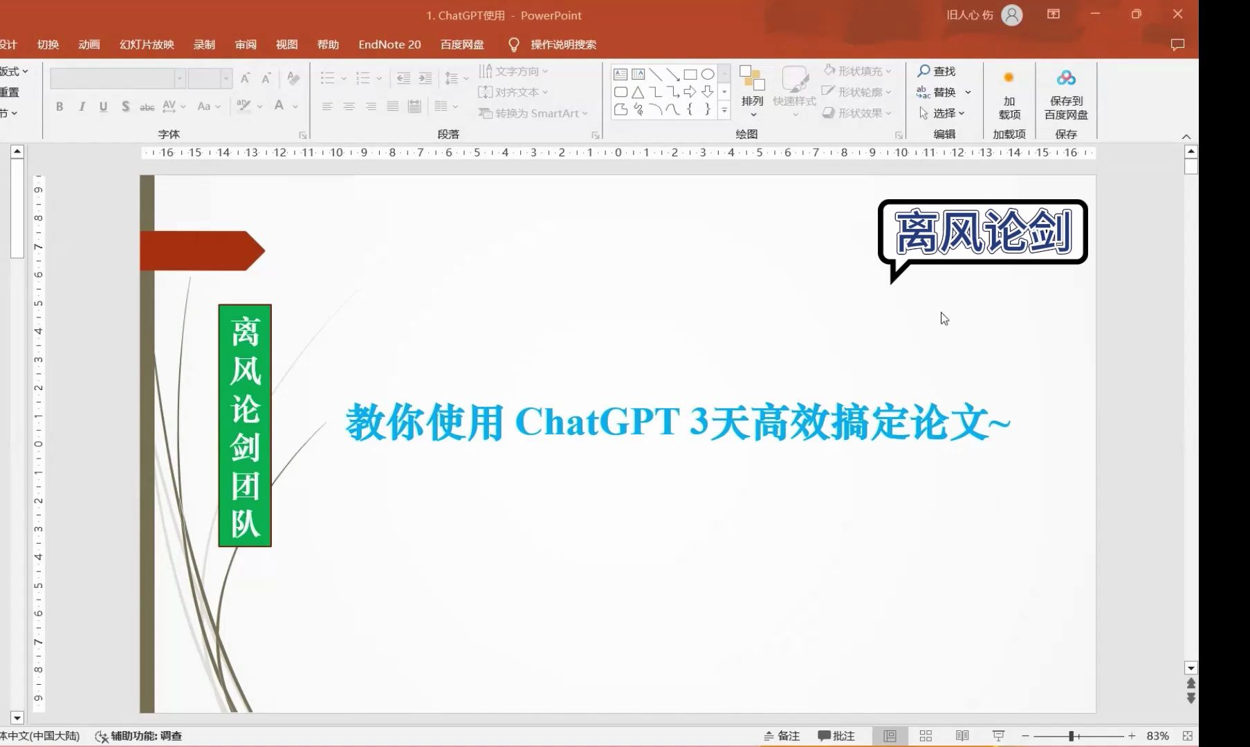Image resolution: width=1250 pixels, height=747 pixels.
Task: Pick the down block arrow shape
Action: (x=707, y=91)
